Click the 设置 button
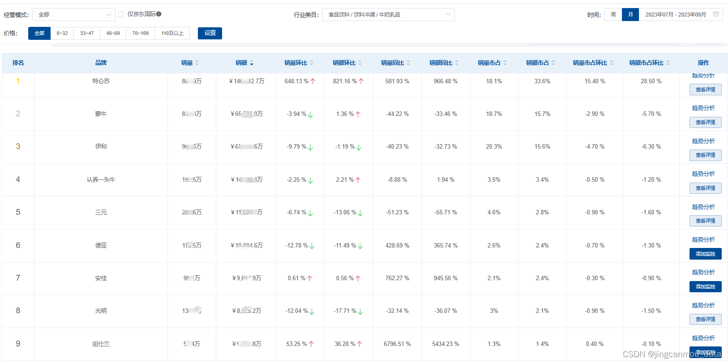The image size is (728, 363). point(210,33)
